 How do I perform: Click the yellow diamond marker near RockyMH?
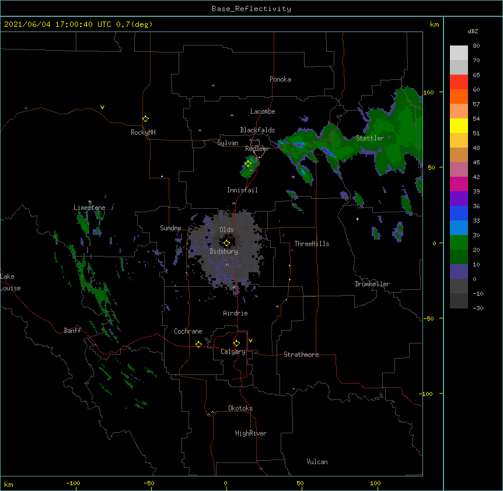pos(146,119)
